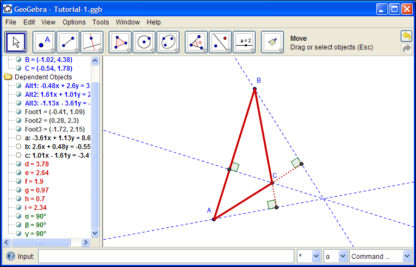The height and width of the screenshot is (267, 416).
Task: Open the Tools menu
Action: 101,22
